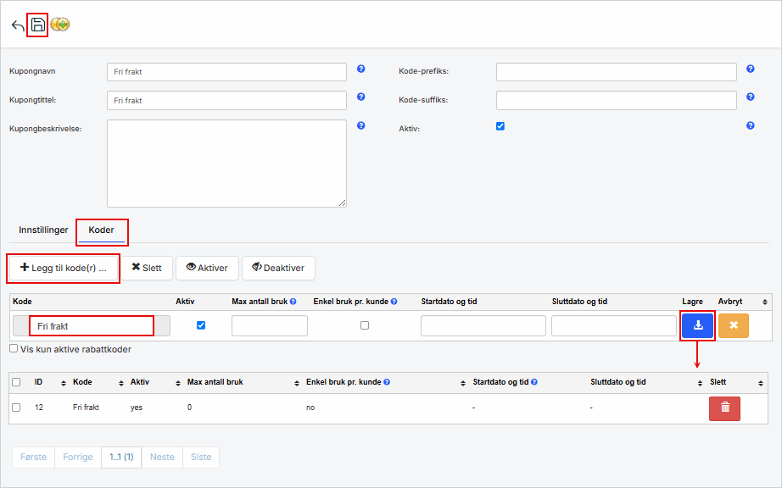Open help icon beside Kode-prefiks field
This screenshot has height=488, width=782.
pyautogui.click(x=750, y=69)
